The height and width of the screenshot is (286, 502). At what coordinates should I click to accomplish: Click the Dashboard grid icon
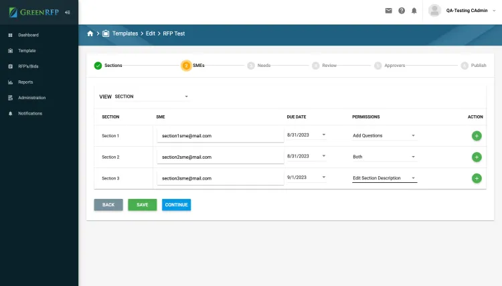tap(10, 35)
